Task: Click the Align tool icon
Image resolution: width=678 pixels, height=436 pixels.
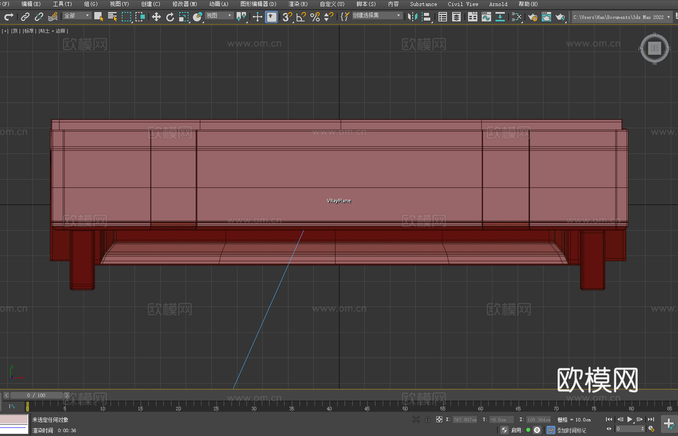Action: (x=426, y=17)
